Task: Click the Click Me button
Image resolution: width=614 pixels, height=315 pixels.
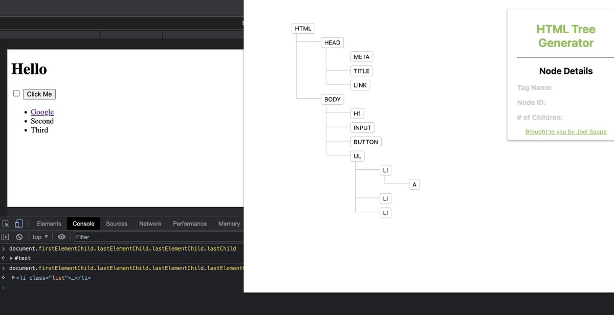Action: tap(39, 94)
